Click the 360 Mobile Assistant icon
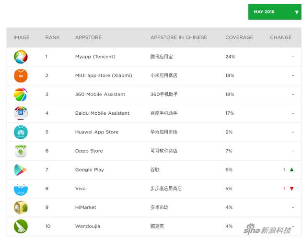This screenshot has width=302, height=241. click(x=21, y=95)
